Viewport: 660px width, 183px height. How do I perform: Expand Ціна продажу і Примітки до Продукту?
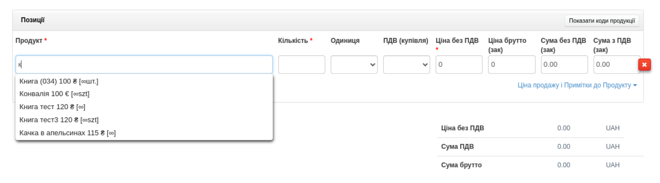click(x=577, y=85)
